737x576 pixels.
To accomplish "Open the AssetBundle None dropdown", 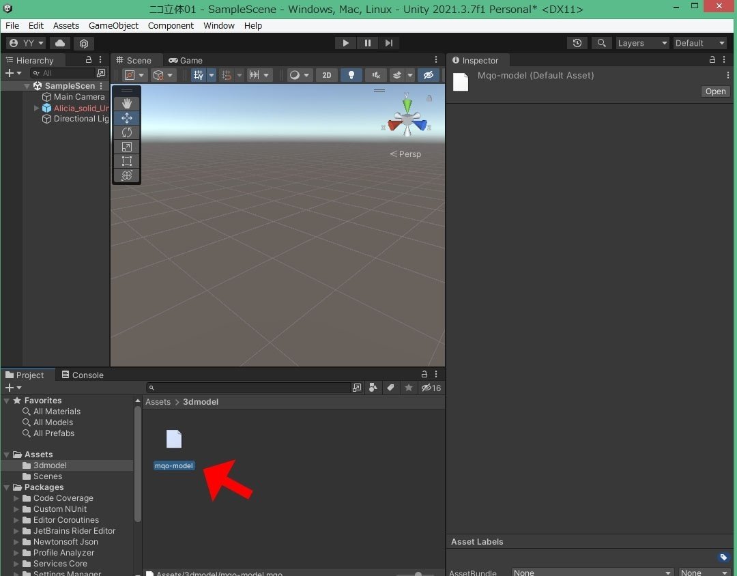I will (x=592, y=572).
